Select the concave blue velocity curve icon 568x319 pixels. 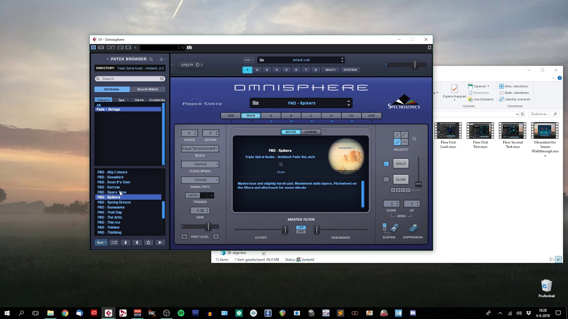point(397,142)
